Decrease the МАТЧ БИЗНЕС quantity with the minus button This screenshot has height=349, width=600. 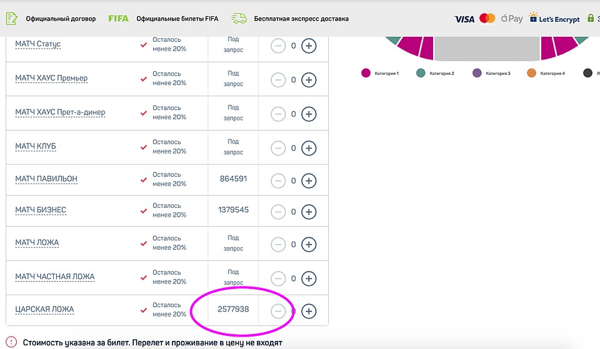(x=278, y=212)
